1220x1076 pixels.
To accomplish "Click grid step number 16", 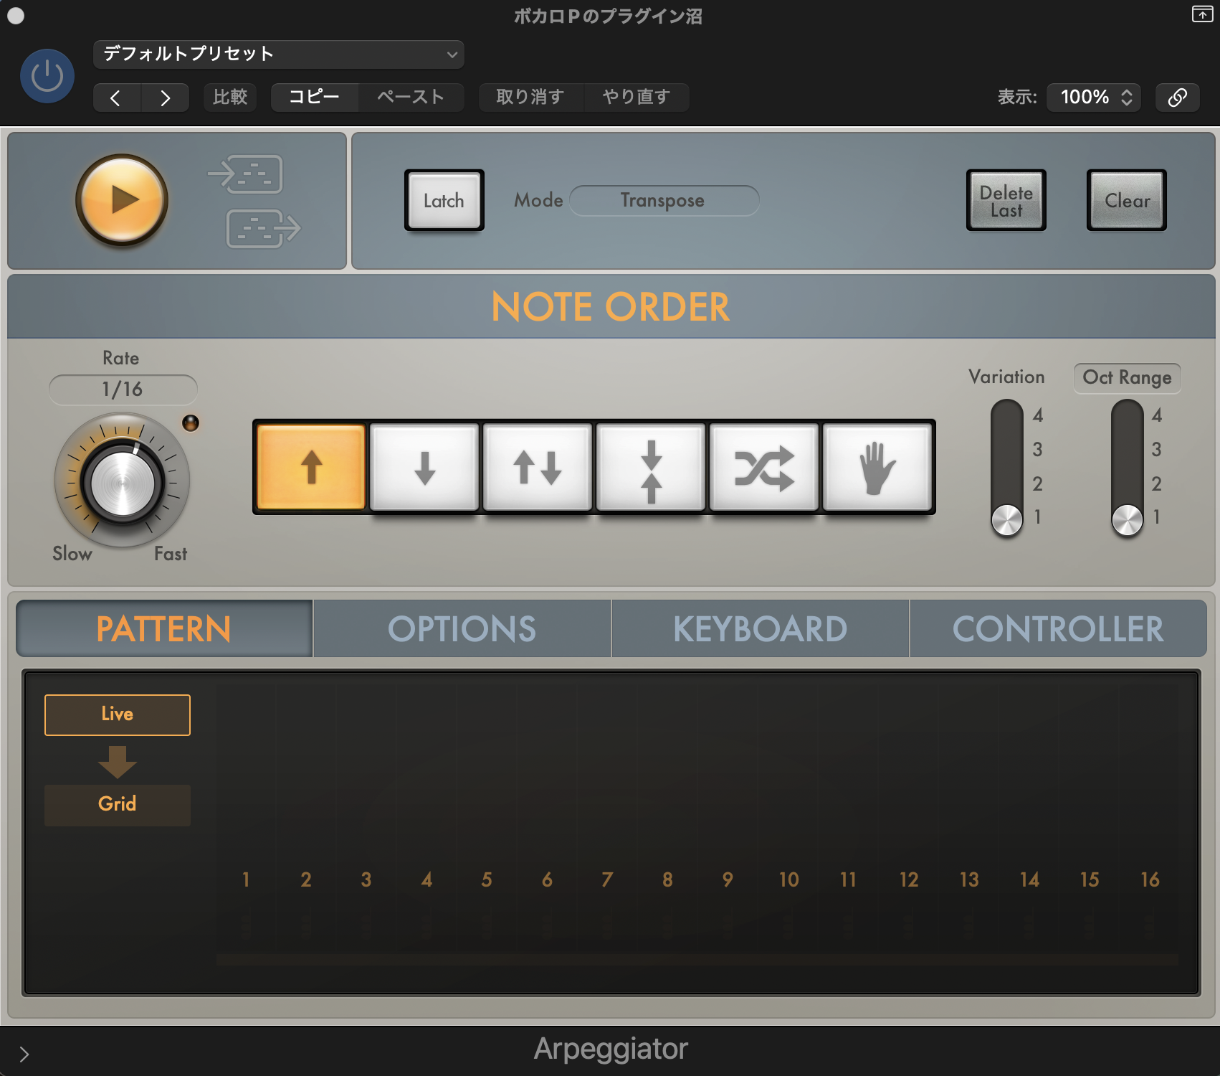I will [1150, 880].
